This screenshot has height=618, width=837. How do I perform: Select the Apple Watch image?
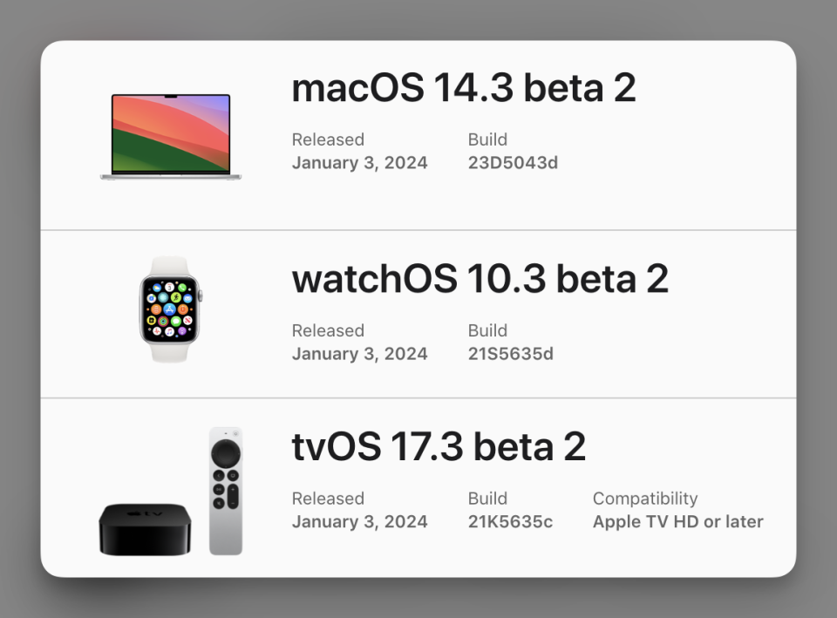[170, 309]
